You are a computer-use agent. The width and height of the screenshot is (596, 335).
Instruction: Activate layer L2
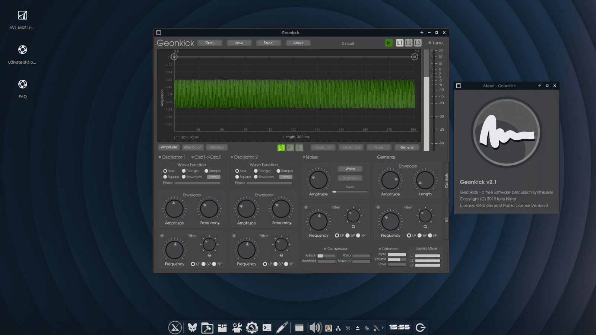pos(408,43)
